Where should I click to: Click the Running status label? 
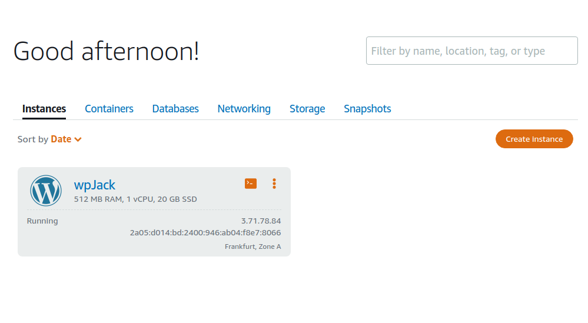tap(42, 221)
